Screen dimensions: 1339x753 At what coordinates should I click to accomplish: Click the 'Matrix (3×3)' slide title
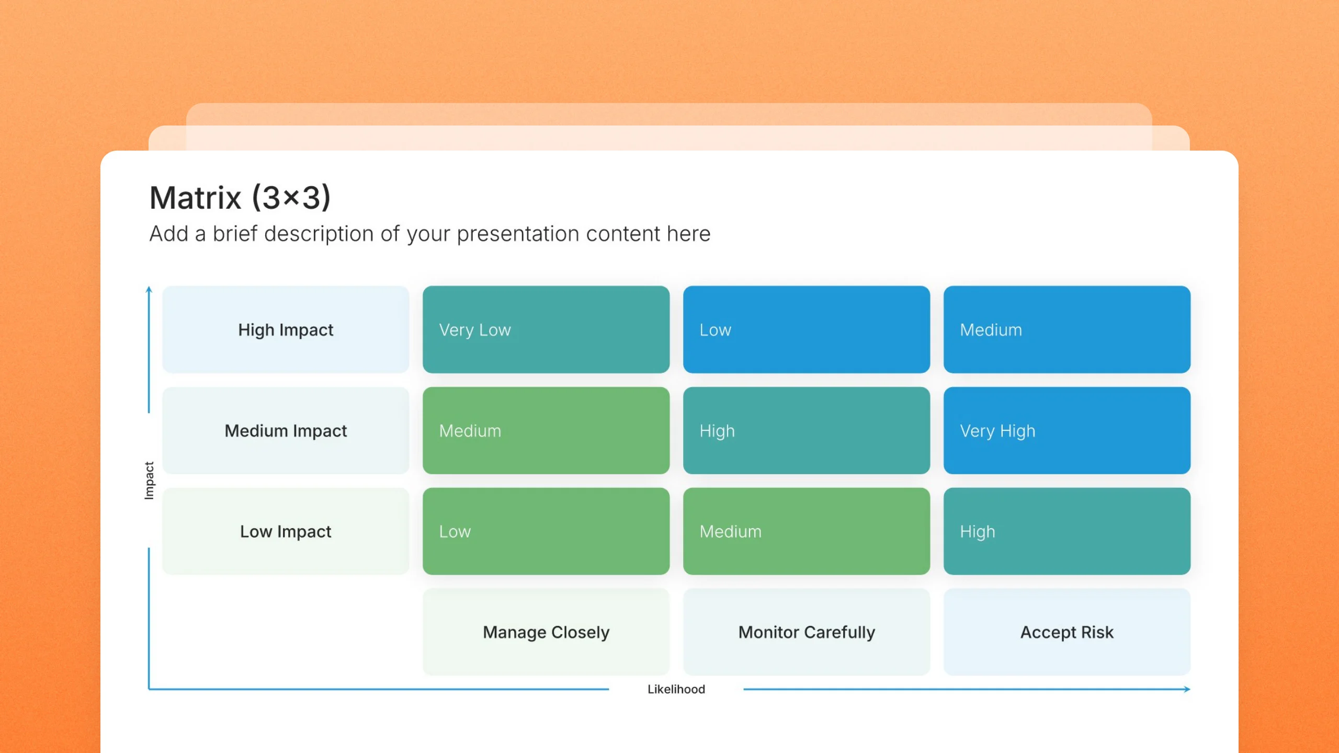coord(240,198)
